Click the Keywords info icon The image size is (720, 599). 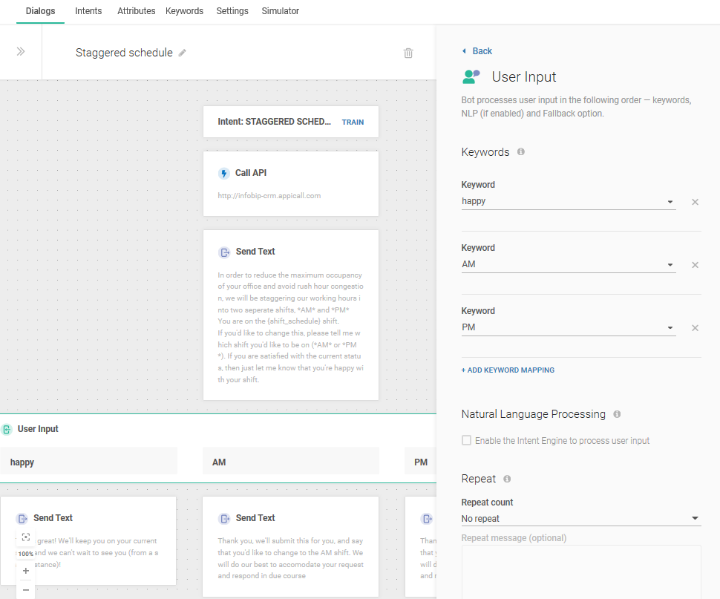521,151
